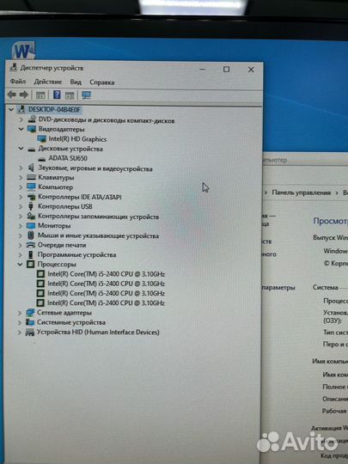Collapse the Процессоры arrow
Screen dimensions: 348x464
click(20, 265)
